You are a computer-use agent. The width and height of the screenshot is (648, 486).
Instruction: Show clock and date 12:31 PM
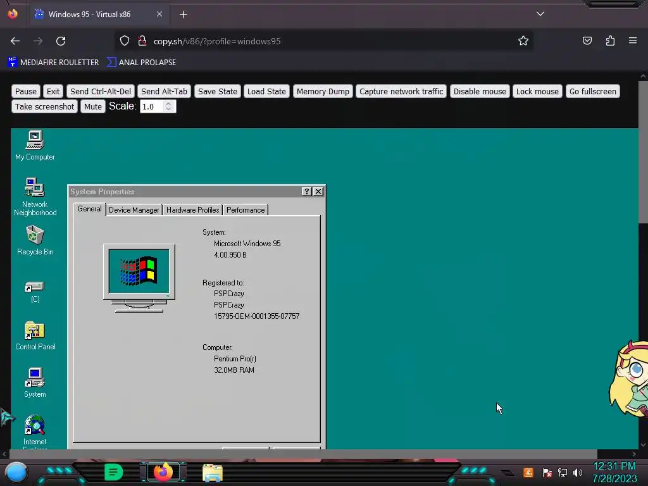pos(614,472)
